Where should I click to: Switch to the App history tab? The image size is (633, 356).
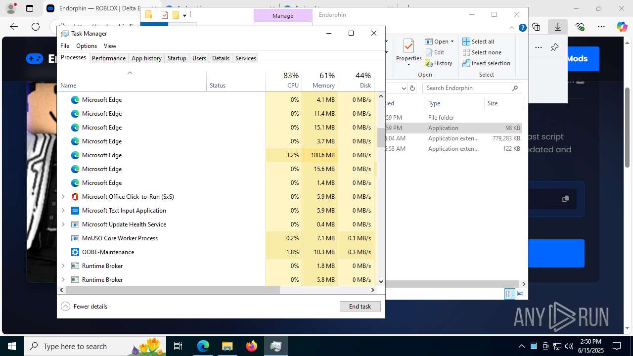pyautogui.click(x=146, y=58)
